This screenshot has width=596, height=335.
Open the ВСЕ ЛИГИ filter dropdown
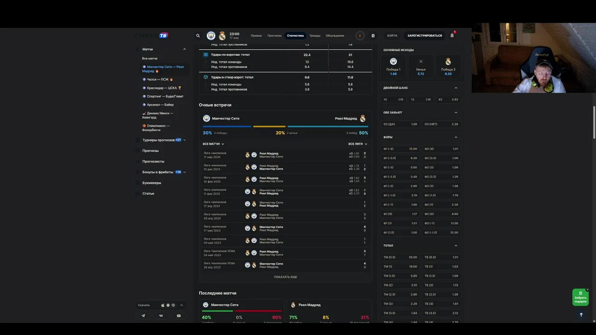(358, 144)
